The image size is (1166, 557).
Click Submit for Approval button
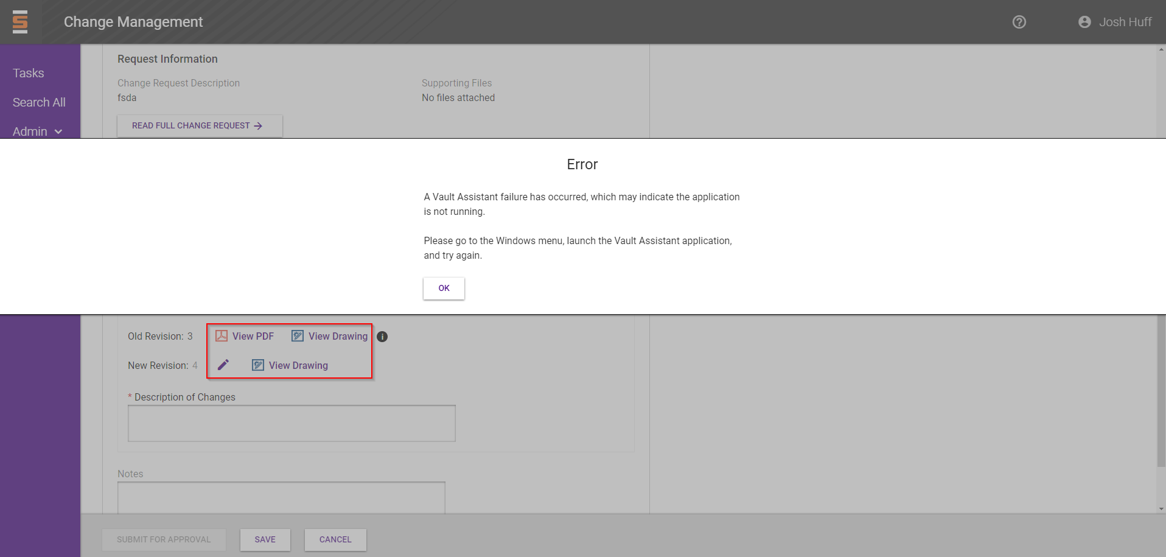tap(164, 539)
